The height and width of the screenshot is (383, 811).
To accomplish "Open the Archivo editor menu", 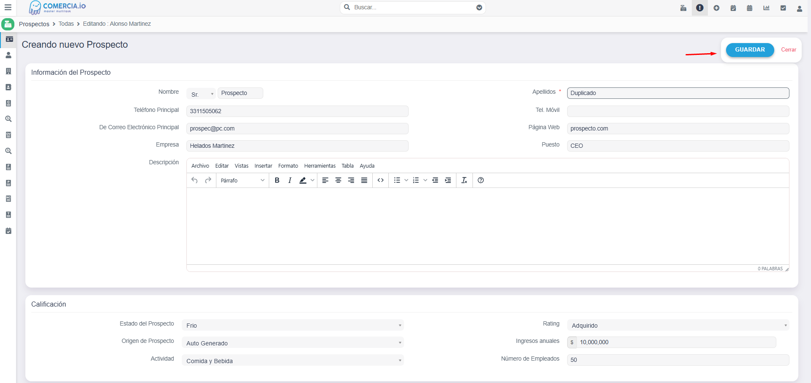I will click(x=200, y=166).
